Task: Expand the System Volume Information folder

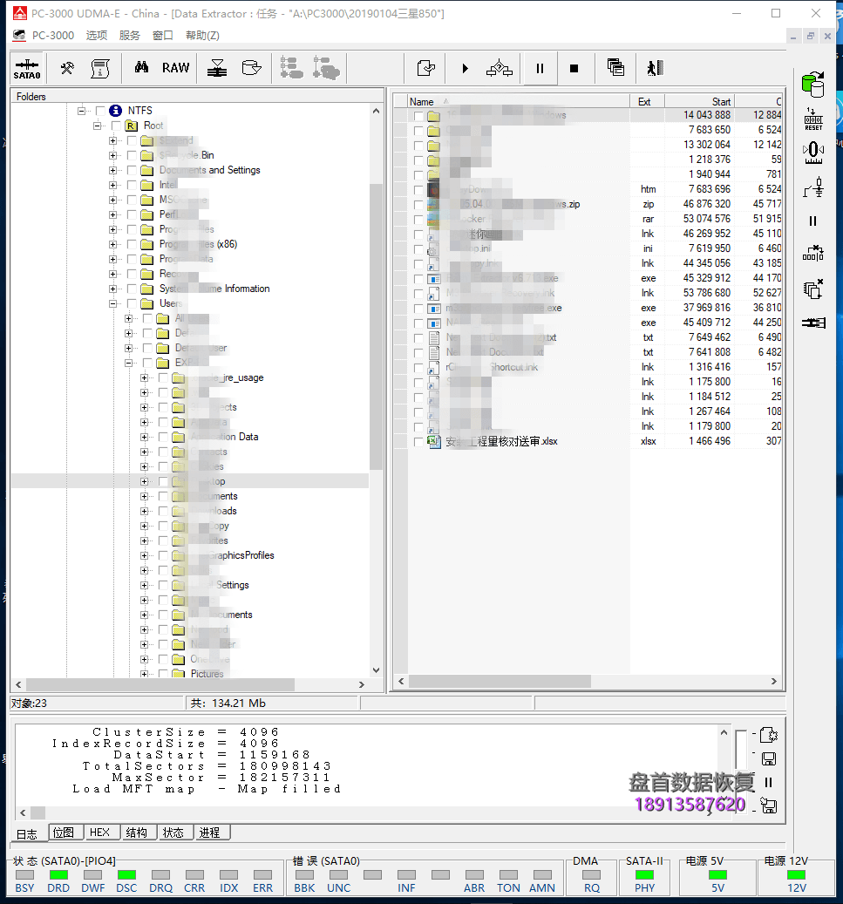Action: click(x=113, y=289)
